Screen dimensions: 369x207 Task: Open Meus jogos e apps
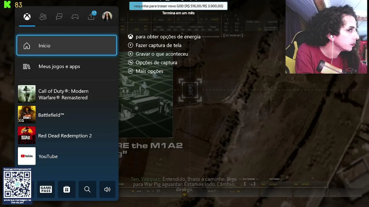[x=67, y=66]
